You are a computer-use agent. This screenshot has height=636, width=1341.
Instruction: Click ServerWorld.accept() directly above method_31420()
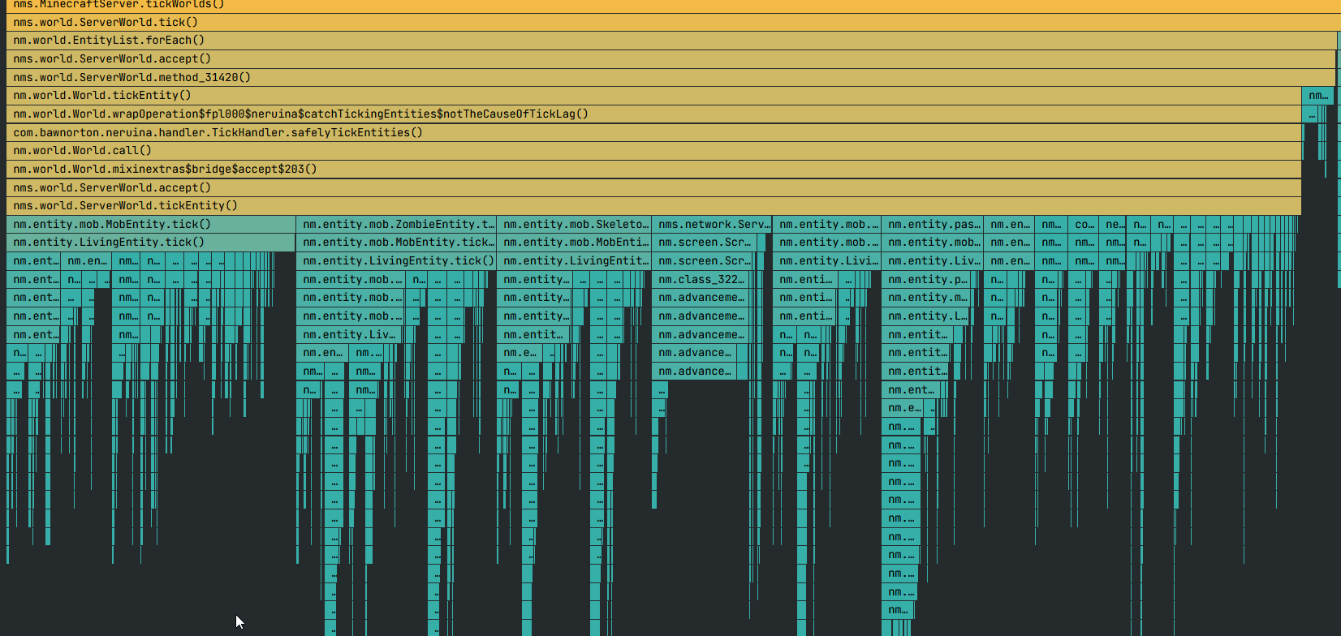671,59
